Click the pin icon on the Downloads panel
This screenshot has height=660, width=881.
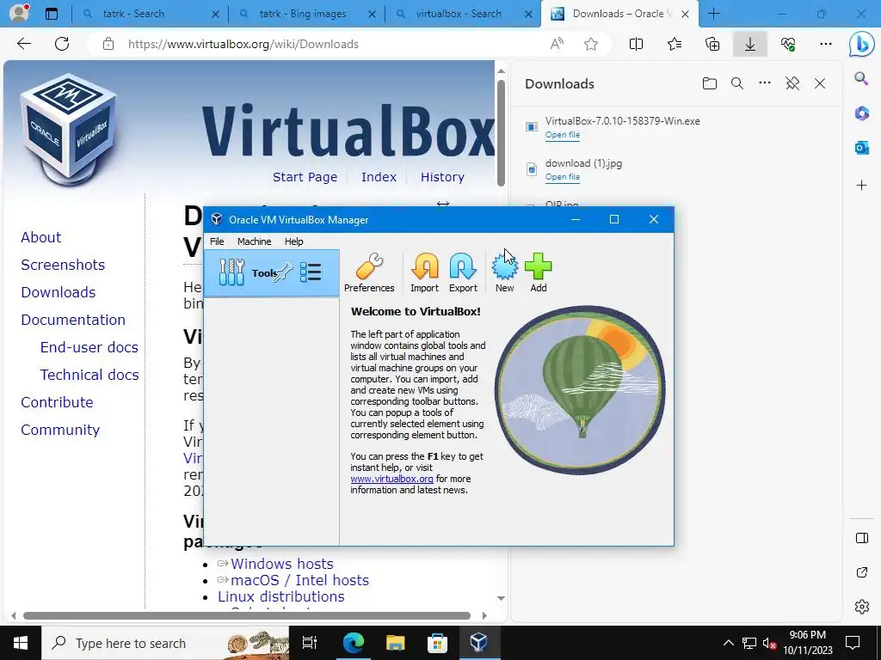coord(792,83)
